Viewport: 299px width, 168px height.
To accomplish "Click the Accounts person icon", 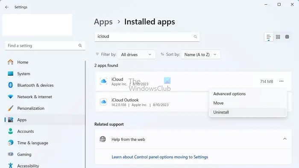I will (11, 131).
